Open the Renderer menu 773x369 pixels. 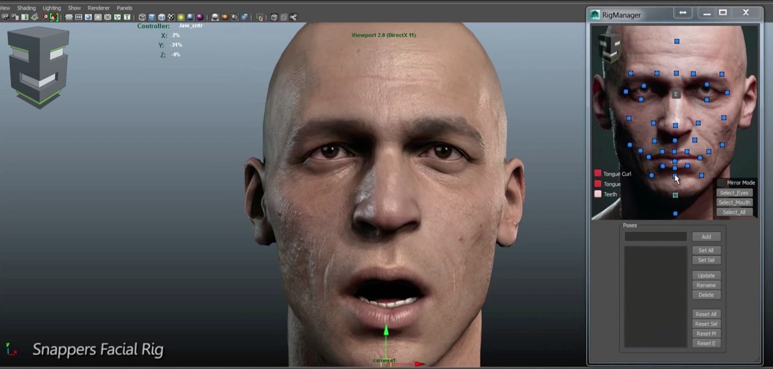98,8
